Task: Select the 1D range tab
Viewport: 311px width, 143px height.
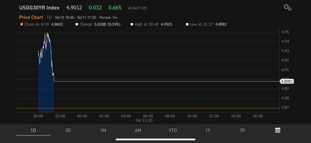Action: [x=33, y=130]
